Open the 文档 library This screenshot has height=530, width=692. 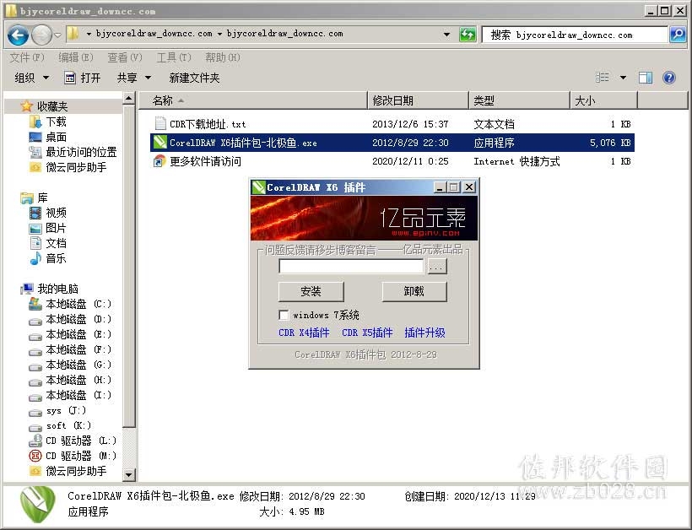click(49, 243)
